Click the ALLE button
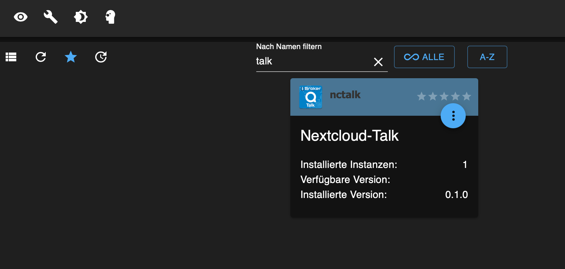This screenshot has width=565, height=269. tap(424, 57)
